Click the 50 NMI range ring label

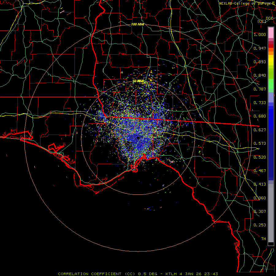(138, 81)
